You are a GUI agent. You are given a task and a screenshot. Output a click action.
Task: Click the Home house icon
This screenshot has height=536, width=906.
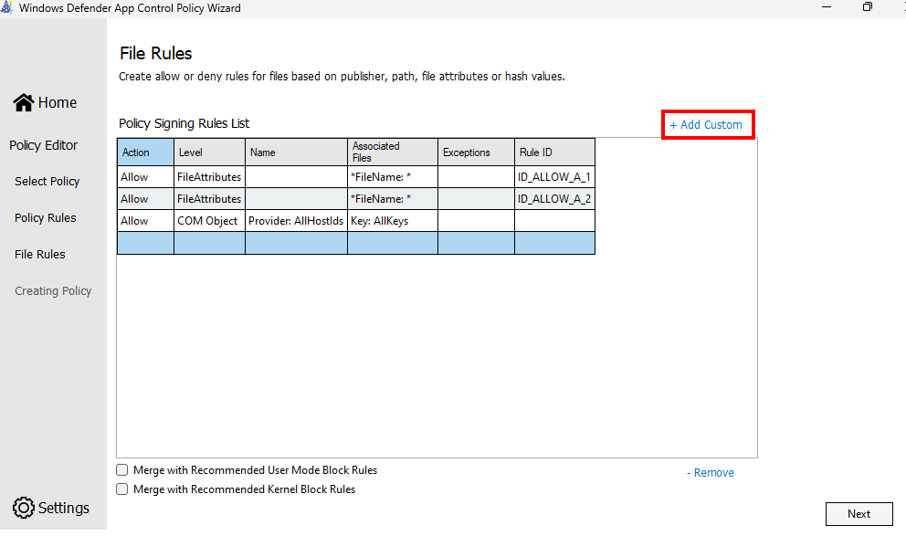(x=24, y=102)
